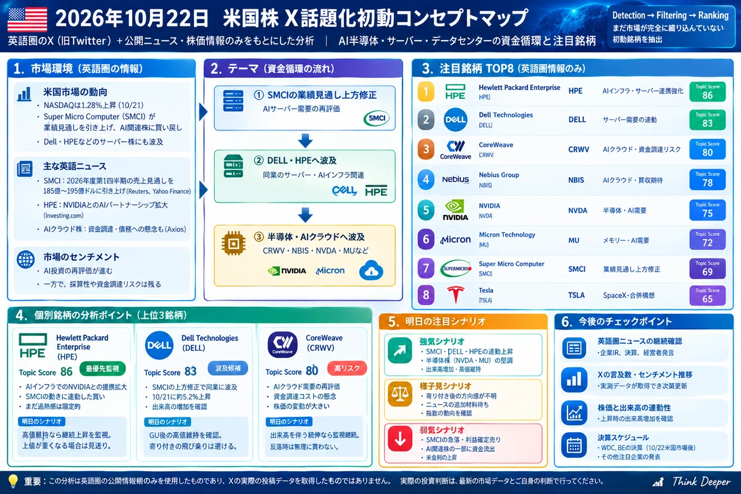
Task: Click the server rack icon beside DELL・HPEへ波及
Action: 234,165
